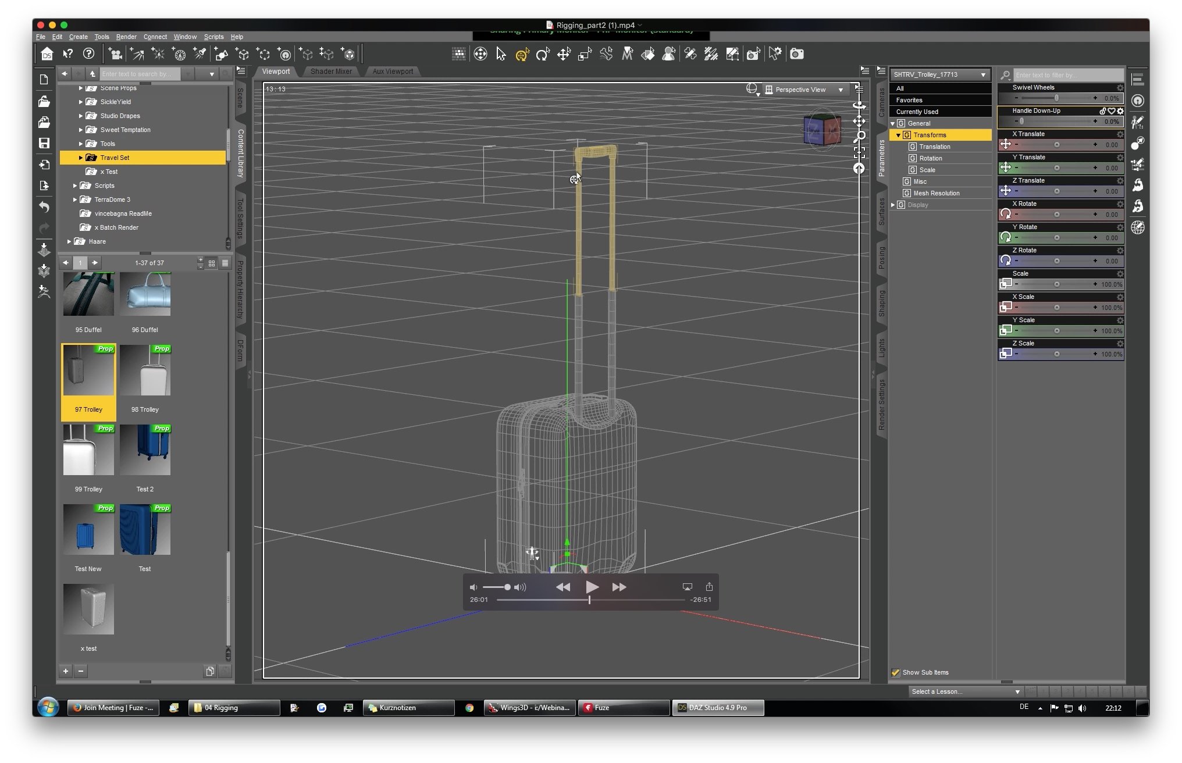
Task: Go to next content page arrow
Action: pos(95,263)
